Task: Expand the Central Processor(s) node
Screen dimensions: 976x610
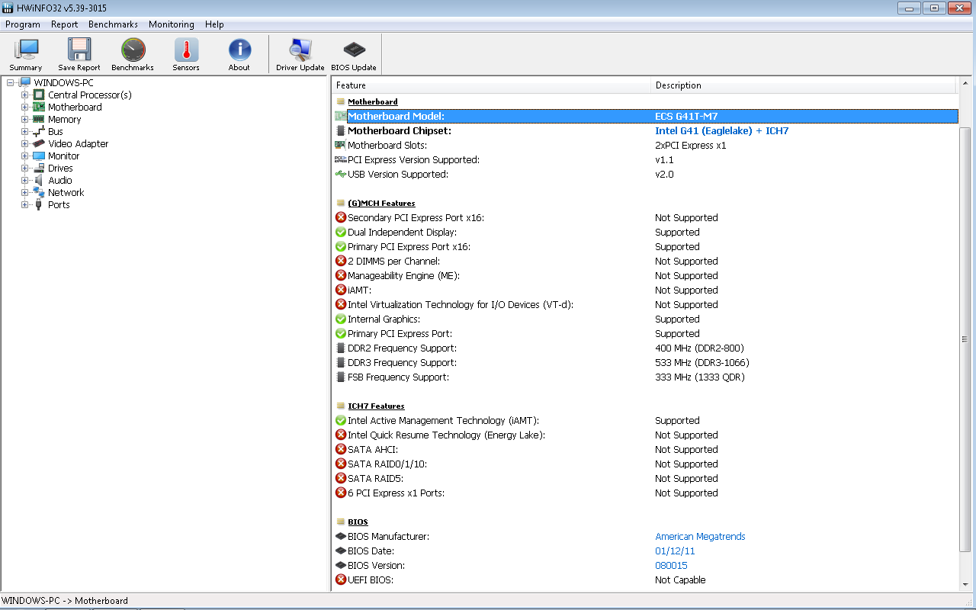Action: (x=24, y=95)
